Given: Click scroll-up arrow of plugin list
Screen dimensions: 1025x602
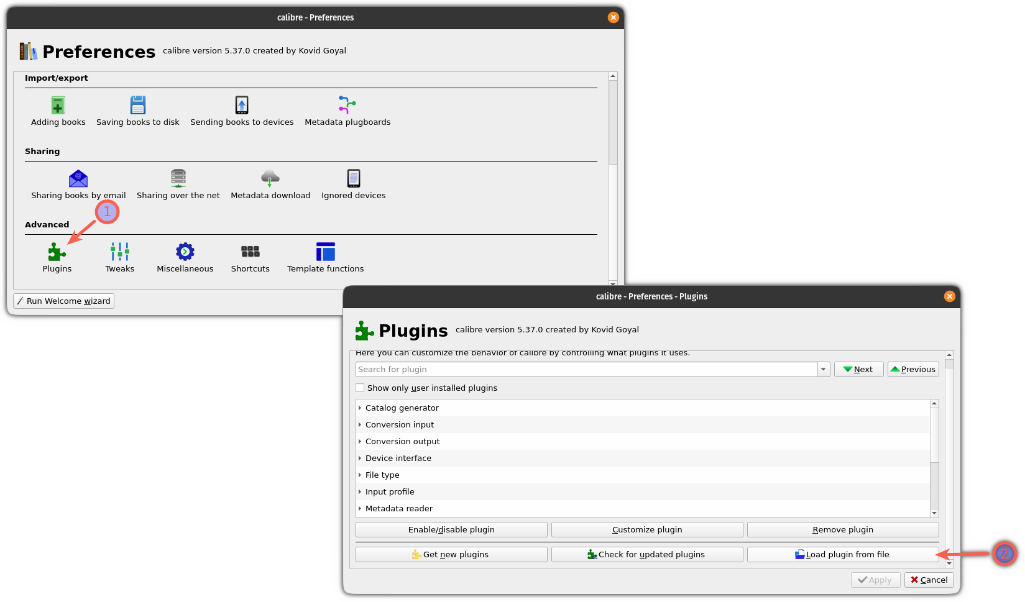Looking at the screenshot, I should click(934, 404).
